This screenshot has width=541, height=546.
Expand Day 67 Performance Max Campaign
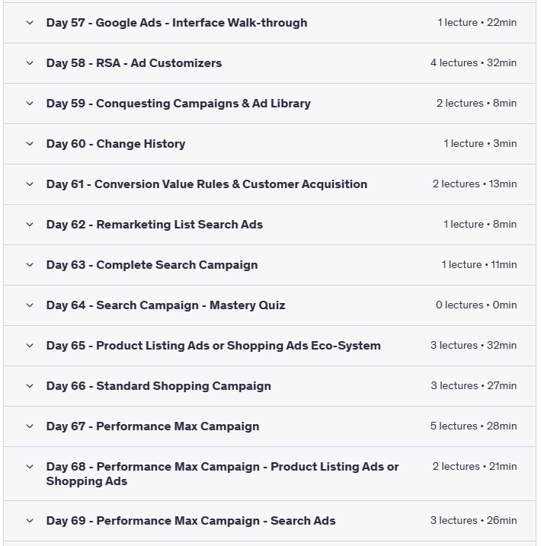point(152,426)
